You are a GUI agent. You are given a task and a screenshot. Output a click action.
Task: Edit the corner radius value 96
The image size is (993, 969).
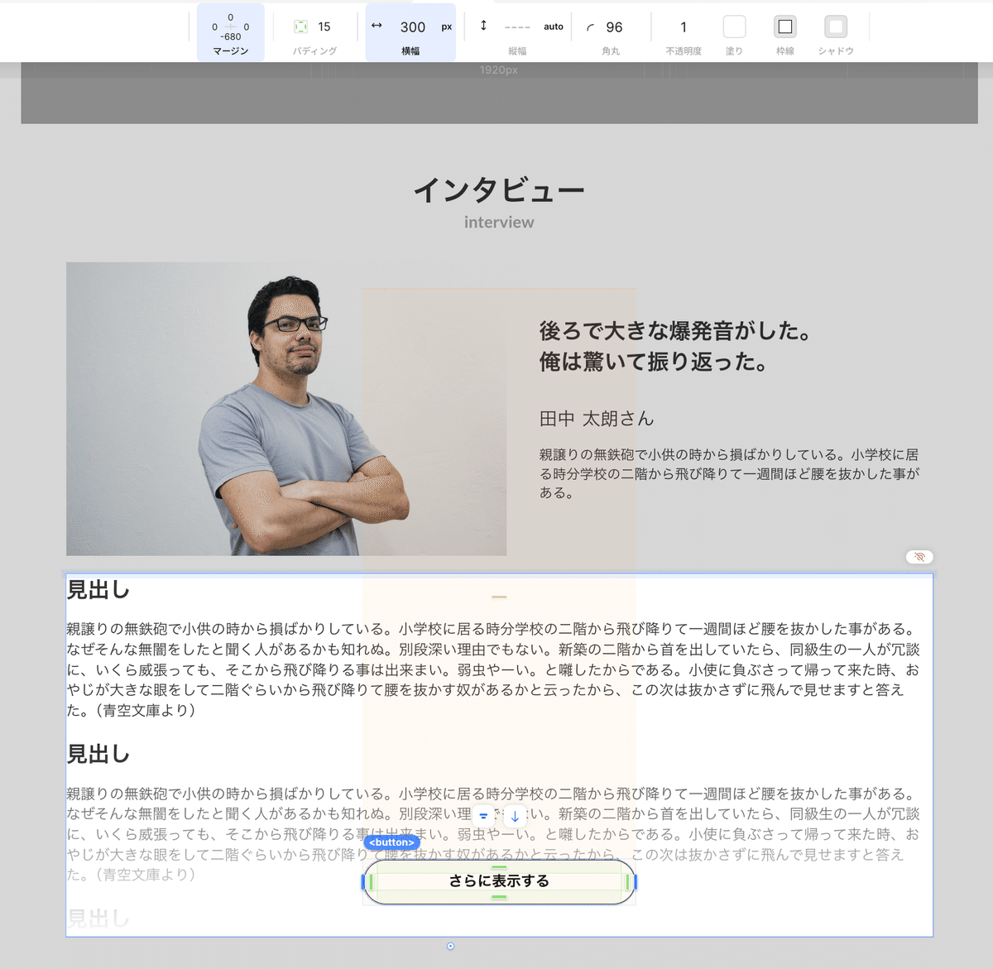tap(614, 27)
